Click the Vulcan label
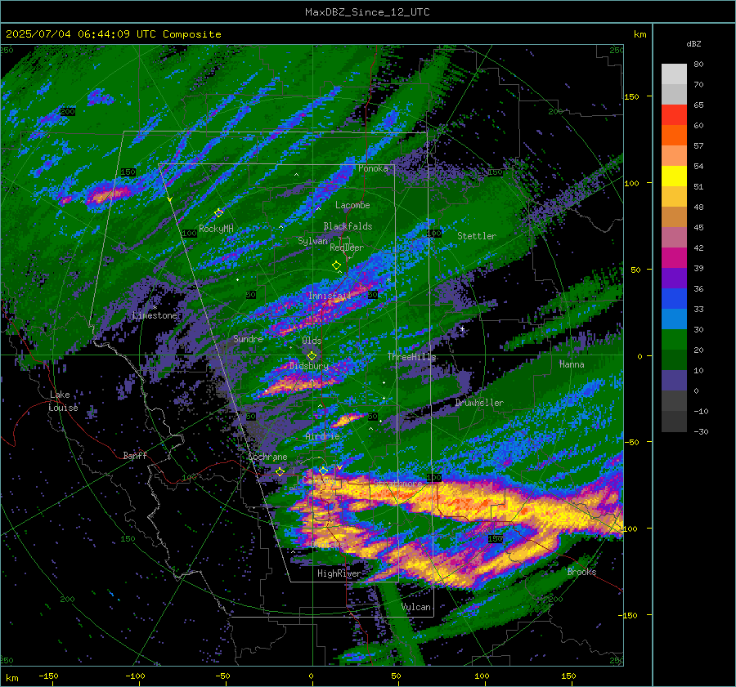 click(x=416, y=607)
